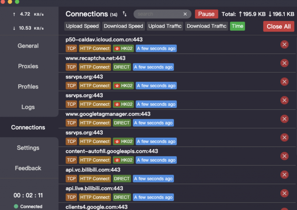This screenshot has width=297, height=210.
Task: Sort connections by Upload Traffic
Action: point(165,26)
